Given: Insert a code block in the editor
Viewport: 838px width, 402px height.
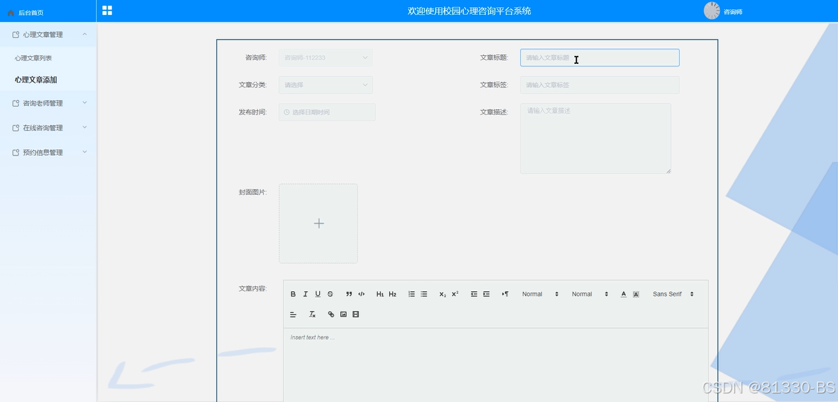Looking at the screenshot, I should [361, 294].
